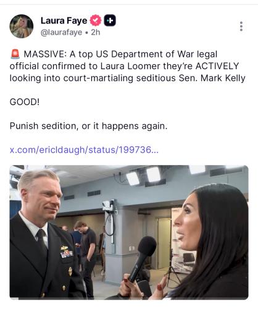Open Laura Faye's profile avatar
Image resolution: width=258 pixels, height=309 pixels.
pyautogui.click(x=22, y=26)
